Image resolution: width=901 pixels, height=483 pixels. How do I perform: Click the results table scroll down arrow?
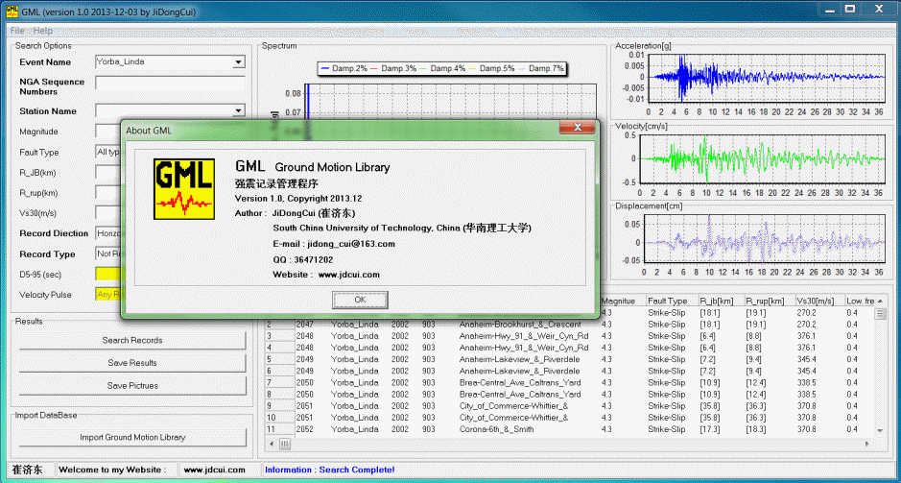click(880, 430)
